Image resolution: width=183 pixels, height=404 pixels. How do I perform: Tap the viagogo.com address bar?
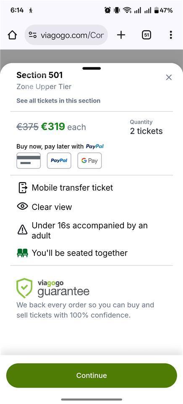pyautogui.click(x=66, y=35)
